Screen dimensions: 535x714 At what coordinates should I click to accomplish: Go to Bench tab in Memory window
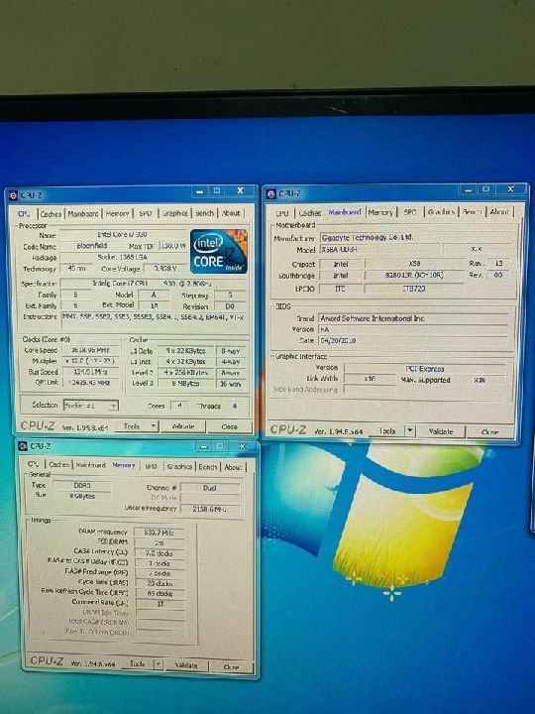coord(207,467)
